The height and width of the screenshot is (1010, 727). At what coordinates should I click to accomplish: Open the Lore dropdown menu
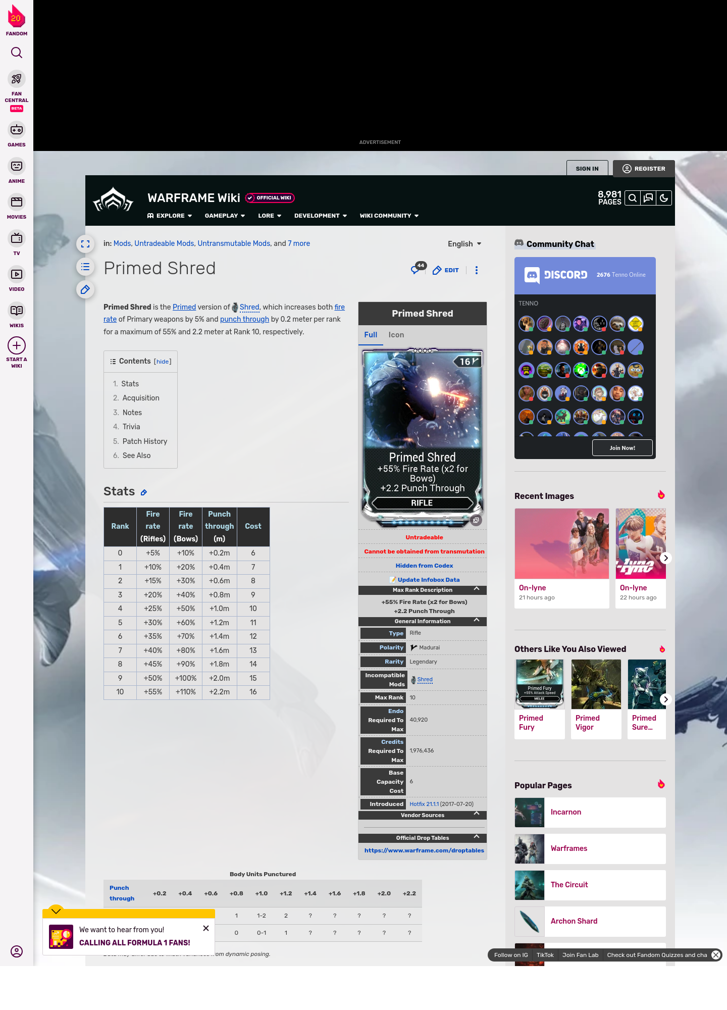(270, 216)
